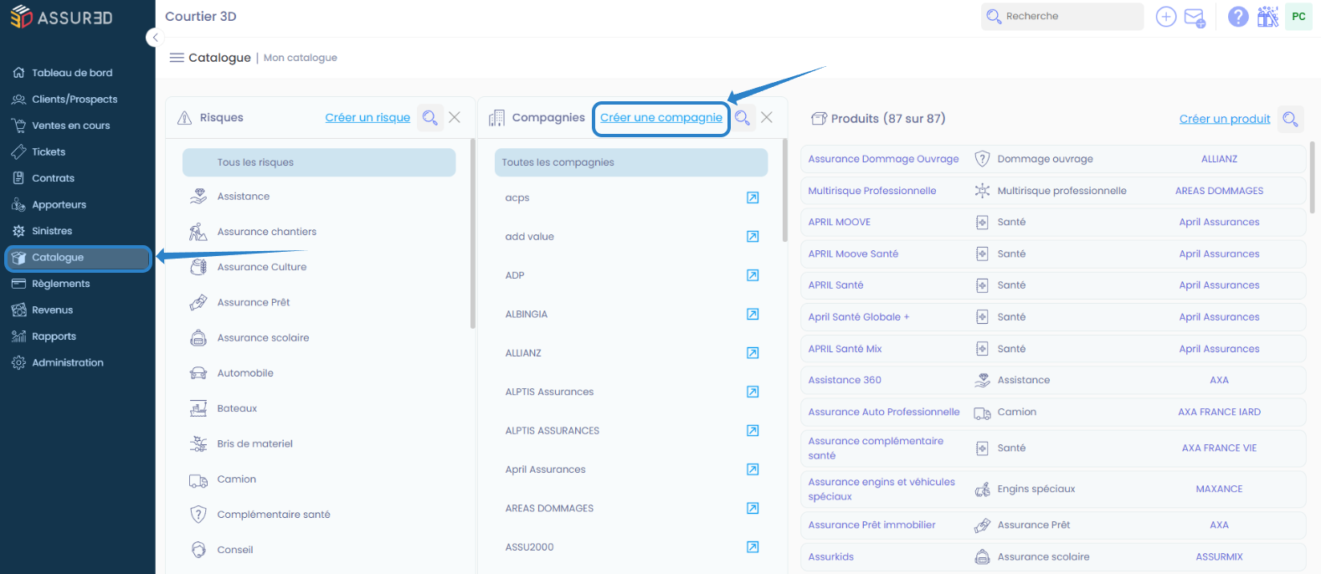Open ALPTIS ASSURANCES uppercase row link icon
1321x574 pixels.
pyautogui.click(x=753, y=430)
